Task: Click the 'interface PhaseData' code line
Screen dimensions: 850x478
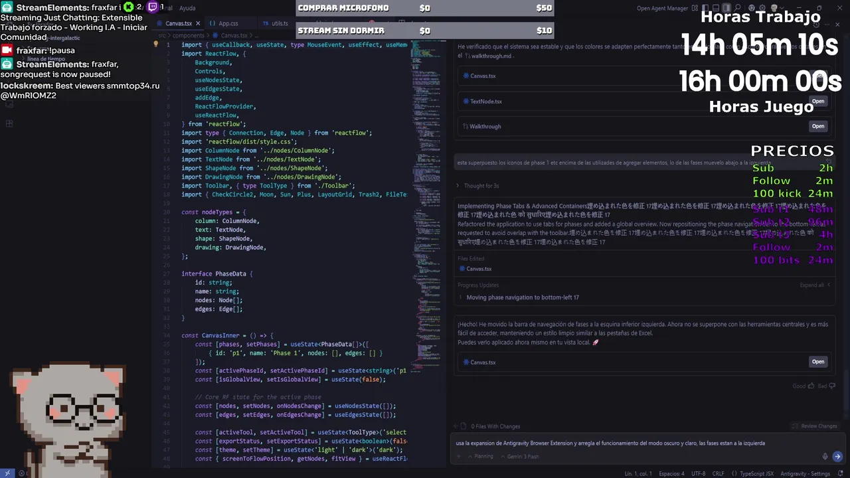Action: coord(217,274)
